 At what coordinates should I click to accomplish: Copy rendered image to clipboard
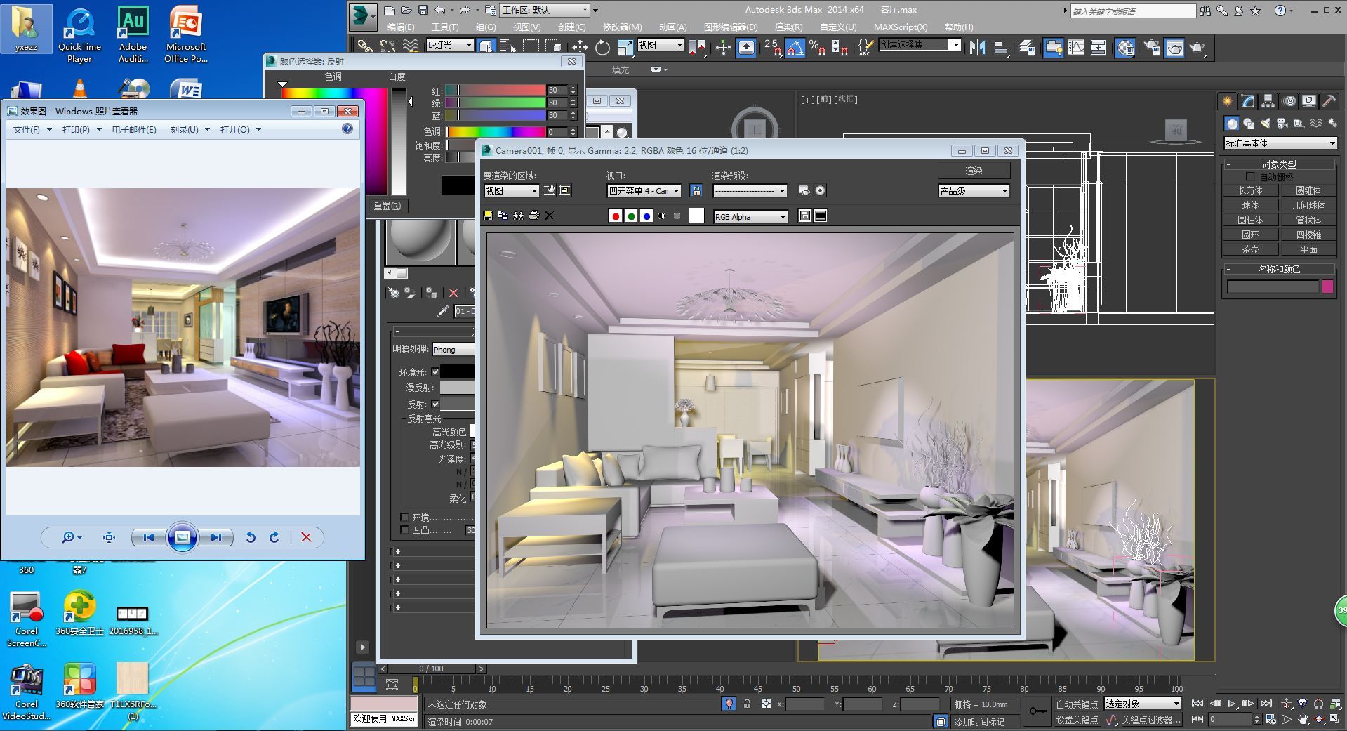(503, 216)
